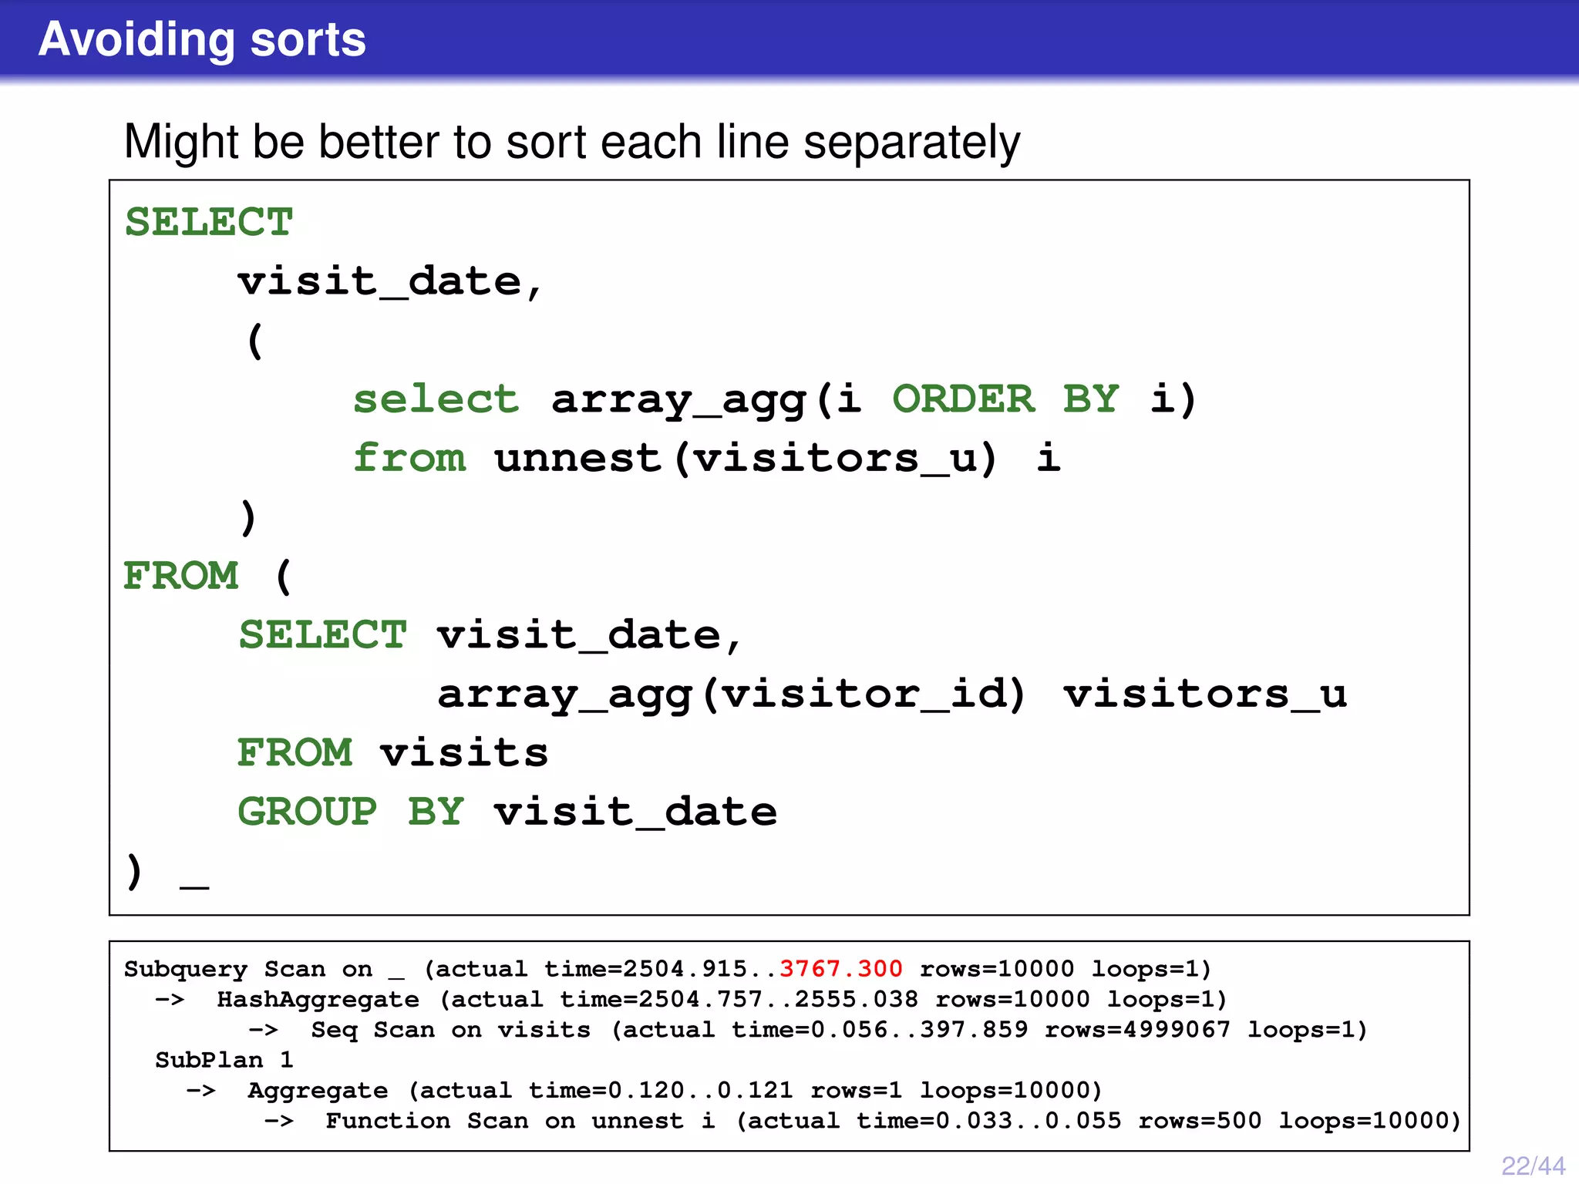Image resolution: width=1579 pixels, height=1184 pixels.
Task: Click the "FROM (" line in code
Action: [x=208, y=576]
